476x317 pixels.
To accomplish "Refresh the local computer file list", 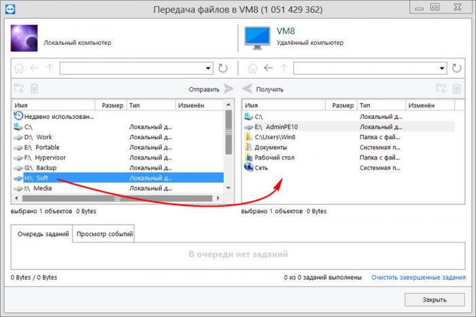I will tap(223, 68).
